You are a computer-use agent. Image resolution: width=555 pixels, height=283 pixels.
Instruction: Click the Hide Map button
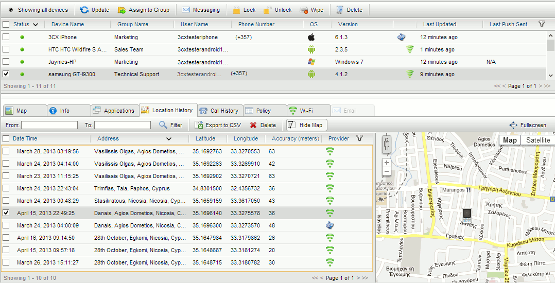306,125
